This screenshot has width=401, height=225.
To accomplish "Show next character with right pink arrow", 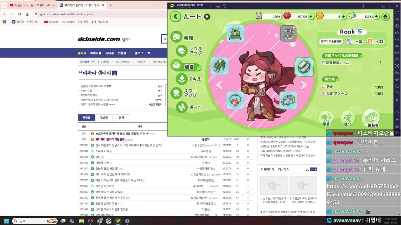I will tap(304, 85).
